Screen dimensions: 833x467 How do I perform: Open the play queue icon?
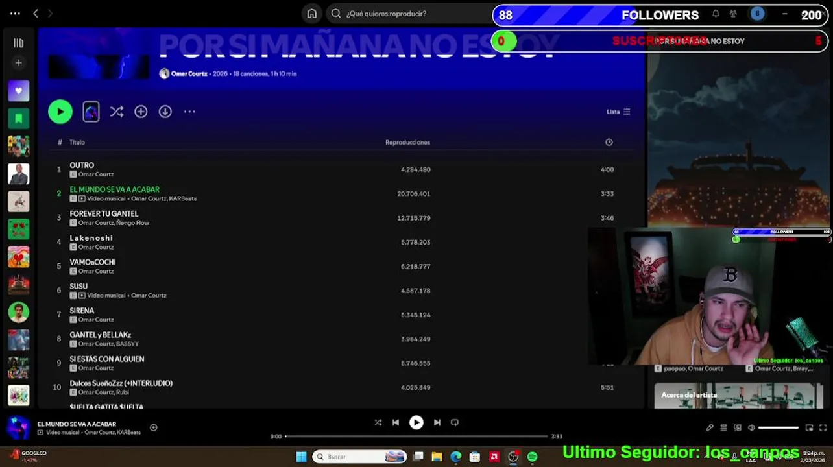pos(723,428)
